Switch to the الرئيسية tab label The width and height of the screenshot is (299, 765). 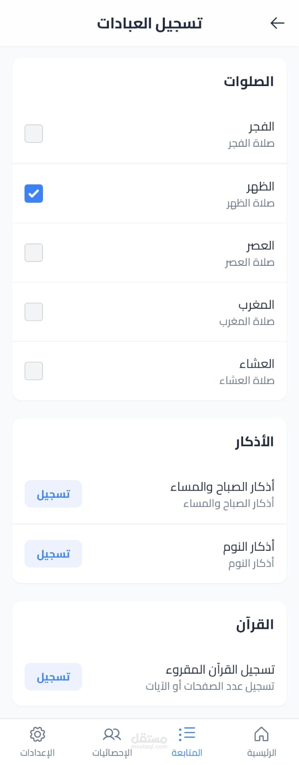tap(261, 753)
